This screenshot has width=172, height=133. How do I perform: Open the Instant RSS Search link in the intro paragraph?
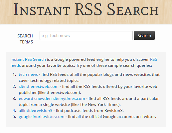point(28,59)
